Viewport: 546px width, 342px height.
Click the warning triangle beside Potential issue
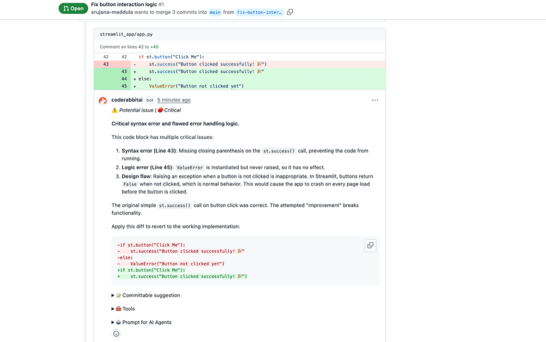coord(115,109)
